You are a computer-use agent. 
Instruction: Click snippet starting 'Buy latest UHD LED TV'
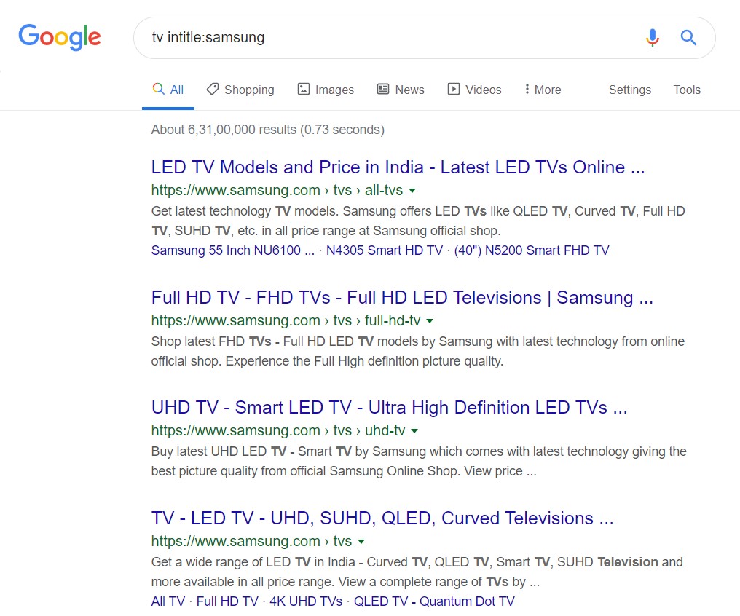click(419, 461)
